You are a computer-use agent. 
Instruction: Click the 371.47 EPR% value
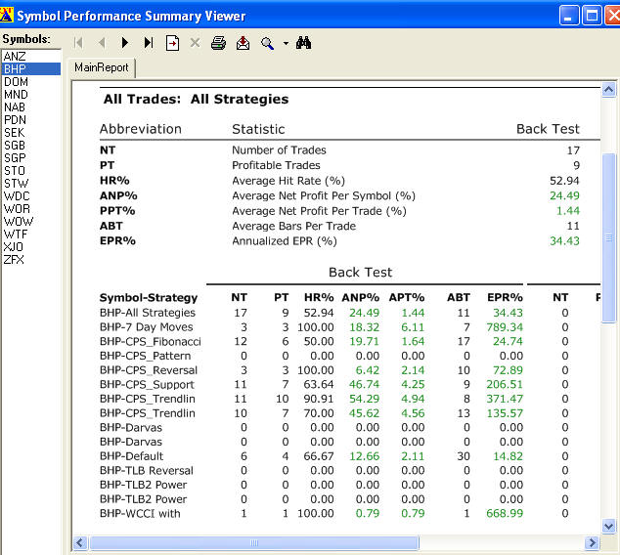pyautogui.click(x=505, y=399)
